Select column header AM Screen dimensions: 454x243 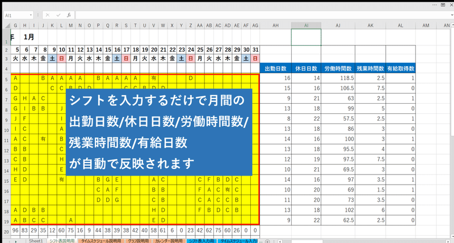coord(426,25)
